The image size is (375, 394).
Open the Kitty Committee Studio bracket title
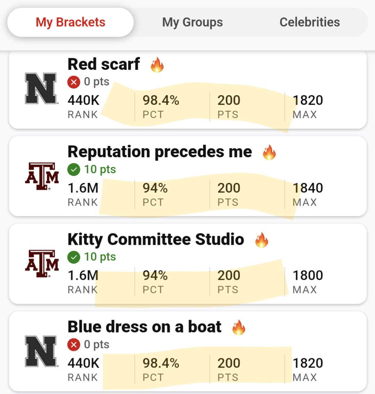coord(156,240)
